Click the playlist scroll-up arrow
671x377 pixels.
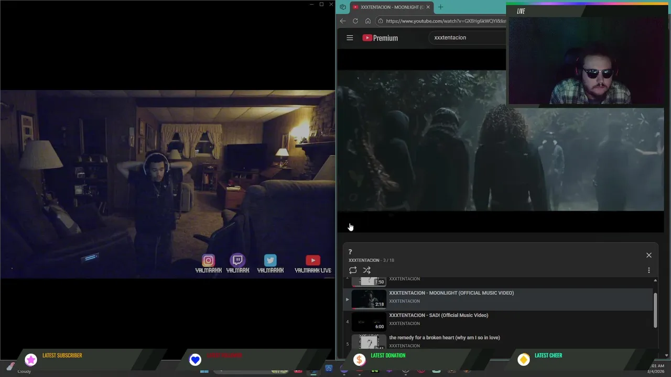tap(655, 281)
